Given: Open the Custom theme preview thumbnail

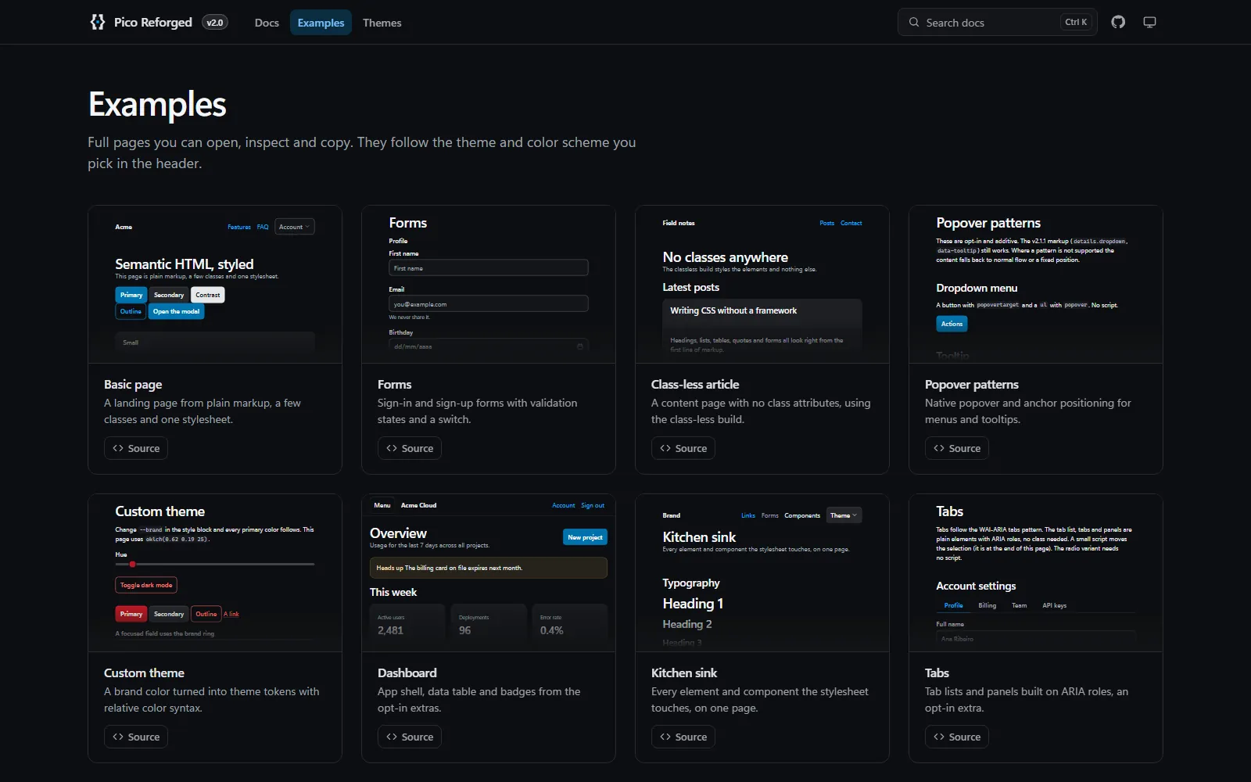Looking at the screenshot, I should [x=215, y=573].
